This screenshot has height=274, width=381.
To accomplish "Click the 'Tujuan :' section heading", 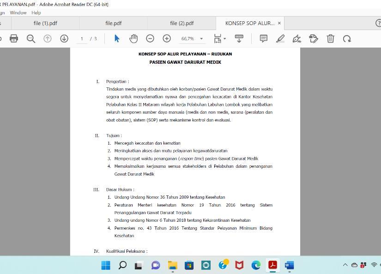I will (114, 135).
